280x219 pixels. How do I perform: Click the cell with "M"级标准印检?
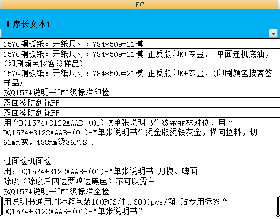click(x=140, y=92)
